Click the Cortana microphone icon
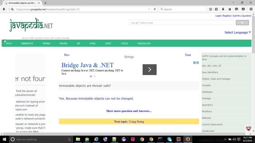 [69, 139]
